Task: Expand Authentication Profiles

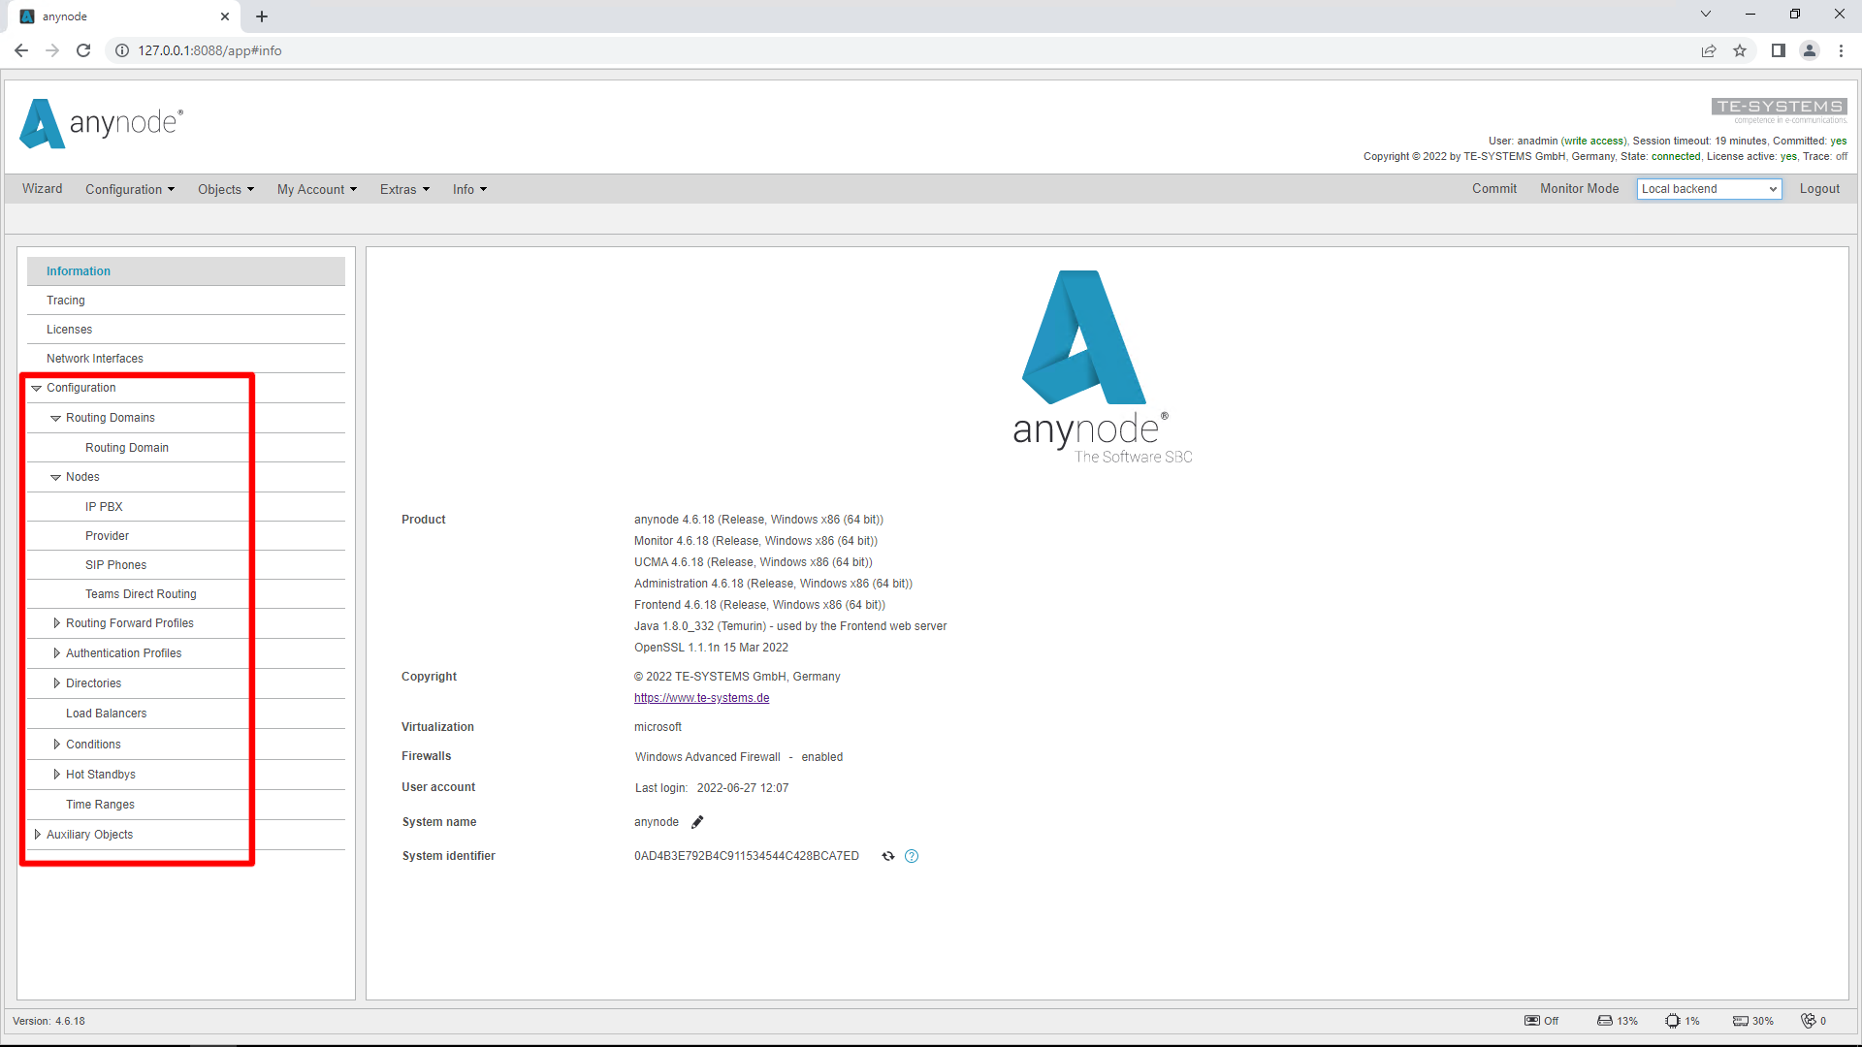Action: point(56,653)
